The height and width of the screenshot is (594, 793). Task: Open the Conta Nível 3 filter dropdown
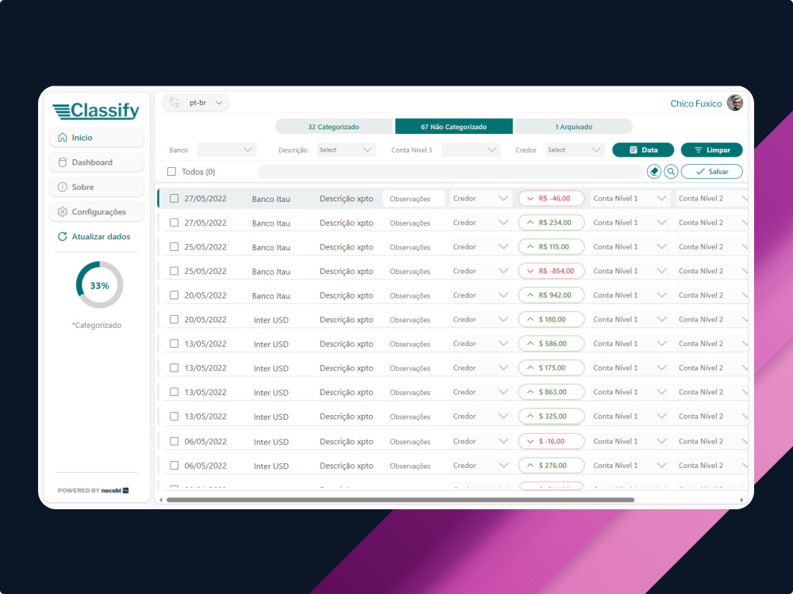[471, 150]
